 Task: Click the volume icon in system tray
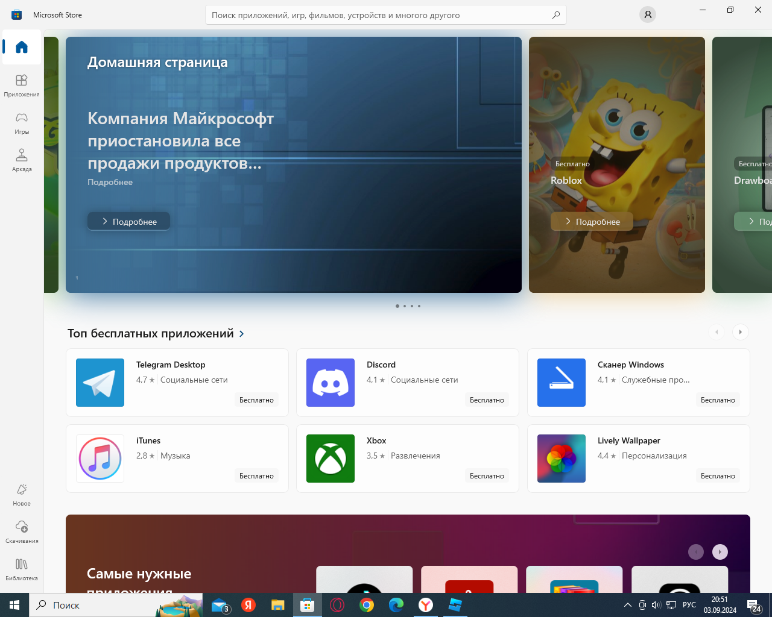tap(656, 605)
